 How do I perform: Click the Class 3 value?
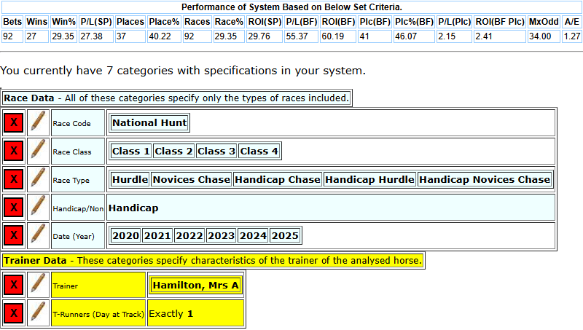tap(216, 152)
